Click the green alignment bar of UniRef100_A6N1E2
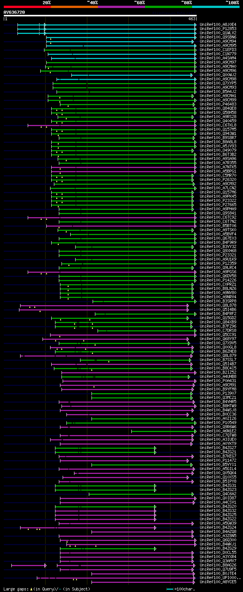 (x=163, y=431)
